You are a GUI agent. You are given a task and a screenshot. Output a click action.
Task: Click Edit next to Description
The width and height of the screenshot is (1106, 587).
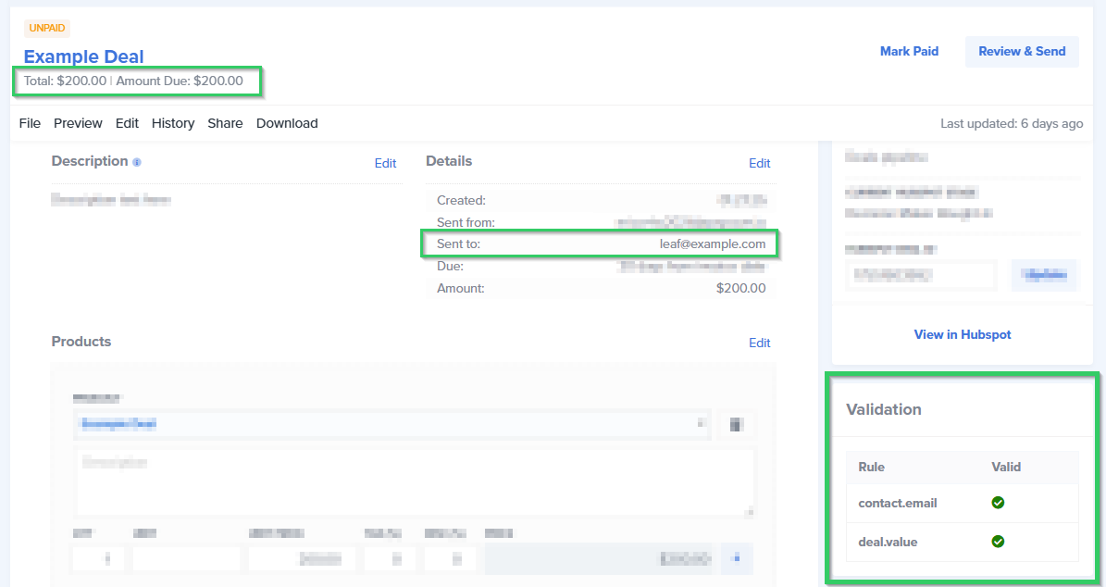(386, 163)
